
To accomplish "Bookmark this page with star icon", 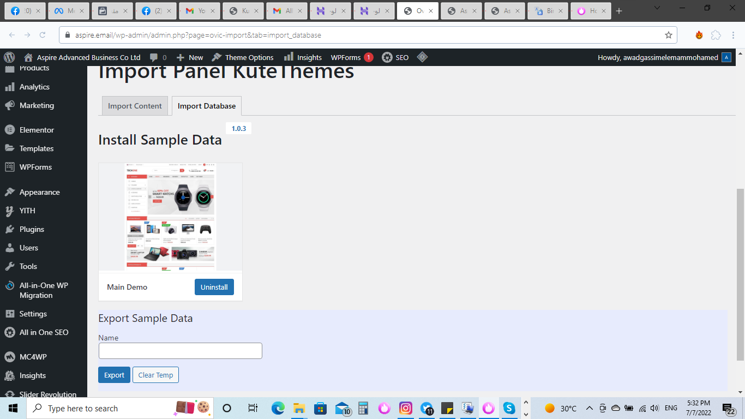I will [669, 35].
